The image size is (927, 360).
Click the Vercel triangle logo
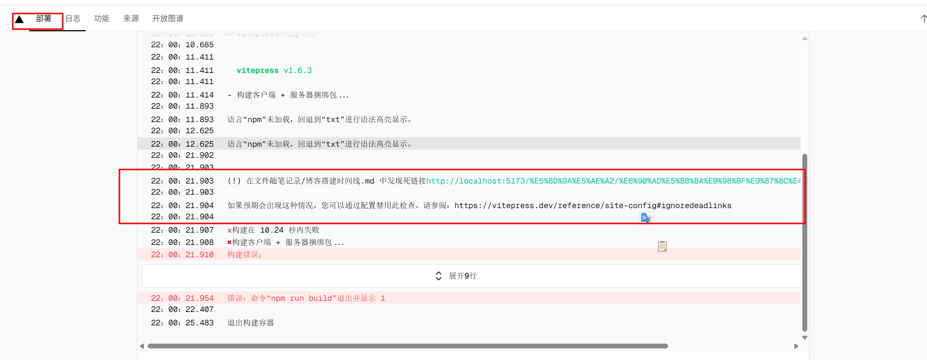tap(19, 19)
